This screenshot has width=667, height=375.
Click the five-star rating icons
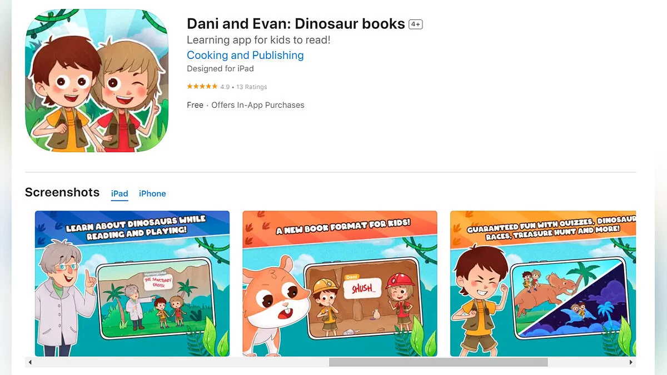pos(202,87)
